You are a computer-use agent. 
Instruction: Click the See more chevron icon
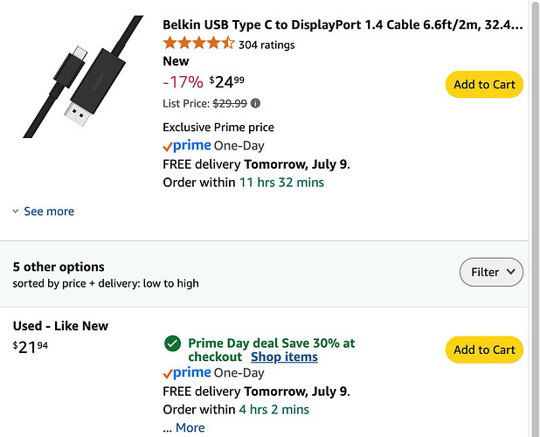[16, 212]
